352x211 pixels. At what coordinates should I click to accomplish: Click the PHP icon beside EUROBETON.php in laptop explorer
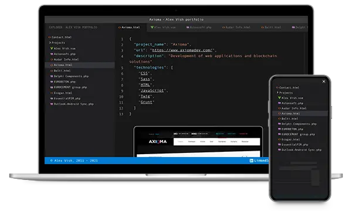pyautogui.click(x=52, y=82)
